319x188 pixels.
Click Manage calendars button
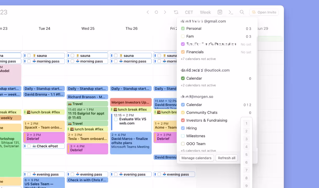point(196,158)
